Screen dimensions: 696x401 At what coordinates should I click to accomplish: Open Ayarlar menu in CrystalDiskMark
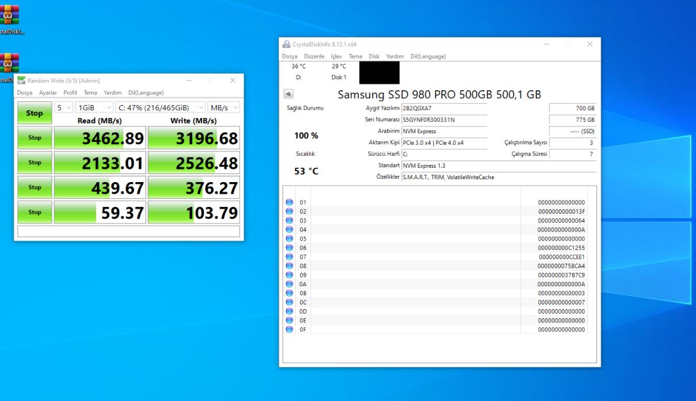[x=48, y=92]
